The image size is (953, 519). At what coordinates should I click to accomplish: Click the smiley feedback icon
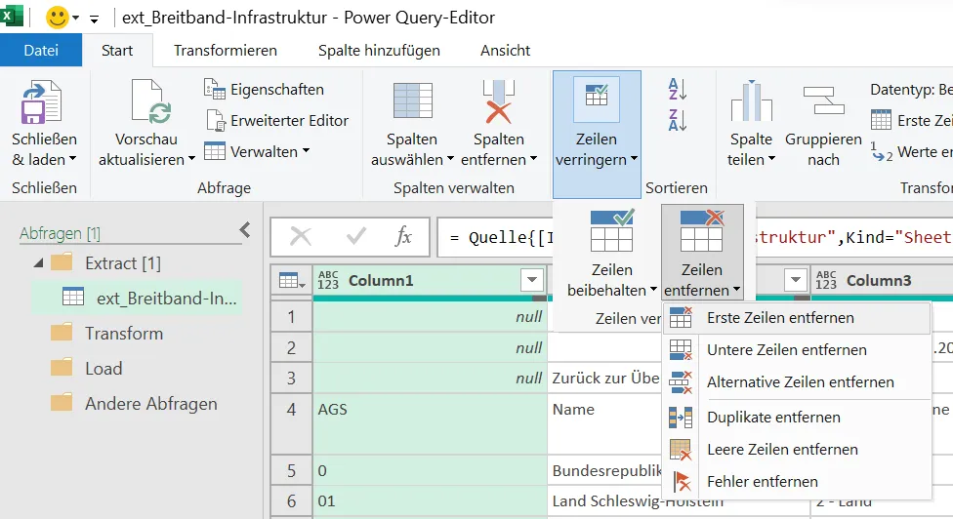58,17
